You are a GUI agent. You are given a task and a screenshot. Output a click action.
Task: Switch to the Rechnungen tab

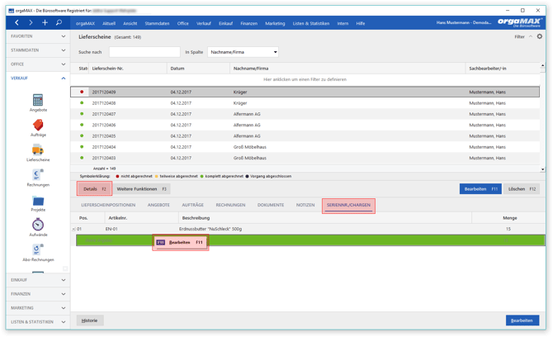[230, 205]
